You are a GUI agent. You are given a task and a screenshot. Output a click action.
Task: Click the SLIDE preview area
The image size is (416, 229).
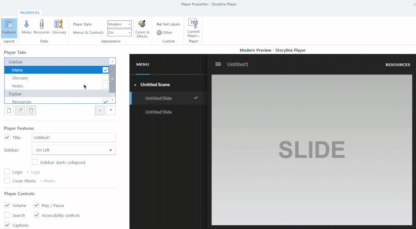click(312, 149)
